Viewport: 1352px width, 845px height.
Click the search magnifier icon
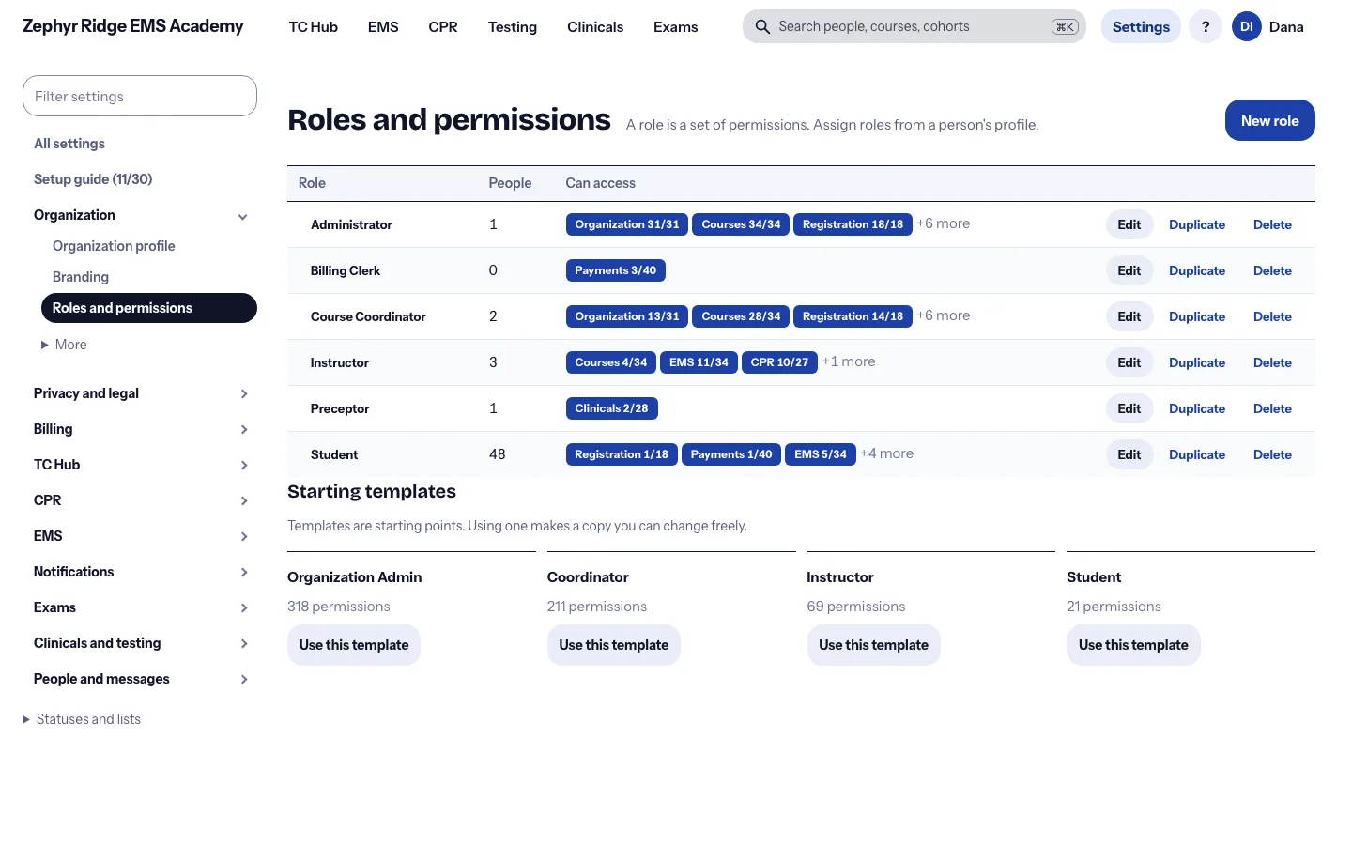click(x=762, y=27)
